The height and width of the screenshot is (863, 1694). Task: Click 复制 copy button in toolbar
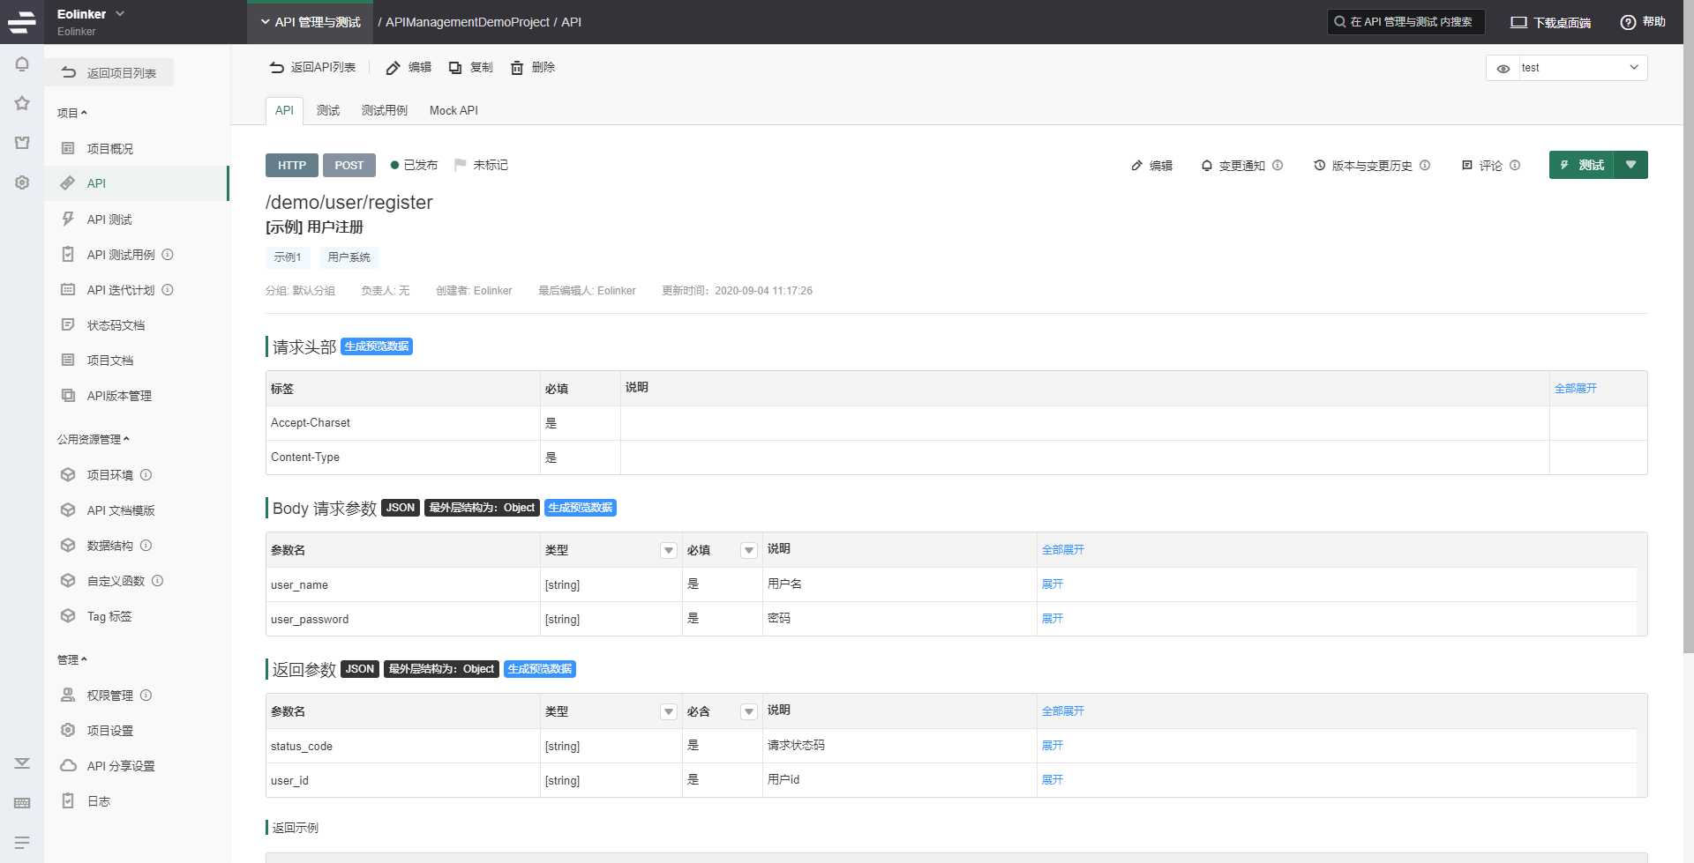(470, 68)
